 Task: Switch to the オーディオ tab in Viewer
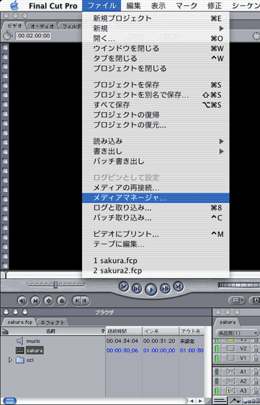pos(42,26)
